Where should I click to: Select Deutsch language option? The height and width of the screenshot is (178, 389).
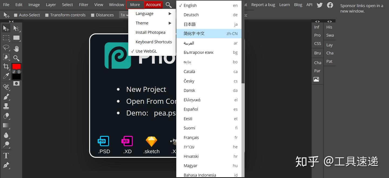tap(209, 15)
